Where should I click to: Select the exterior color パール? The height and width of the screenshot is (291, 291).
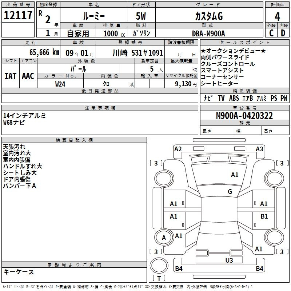click(x=78, y=69)
